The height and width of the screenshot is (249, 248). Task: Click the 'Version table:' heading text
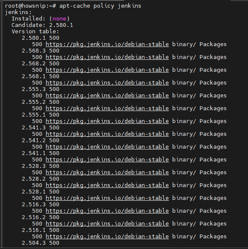point(35,32)
